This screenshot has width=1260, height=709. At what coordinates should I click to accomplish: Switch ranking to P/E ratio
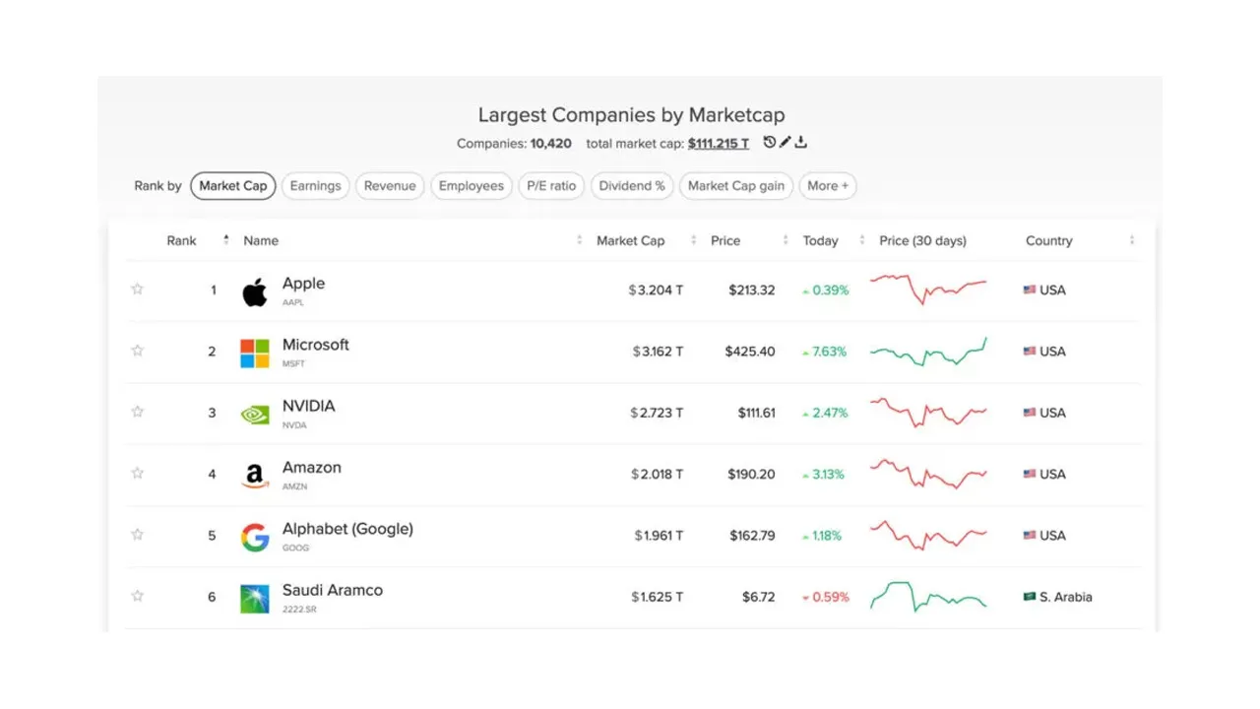point(551,186)
